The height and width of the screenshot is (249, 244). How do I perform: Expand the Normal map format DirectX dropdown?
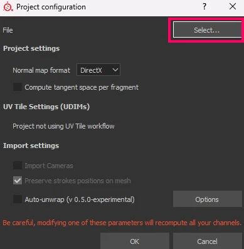[98, 70]
